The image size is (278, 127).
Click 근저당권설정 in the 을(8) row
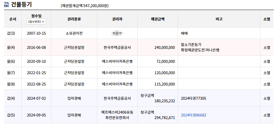[x=74, y=84]
